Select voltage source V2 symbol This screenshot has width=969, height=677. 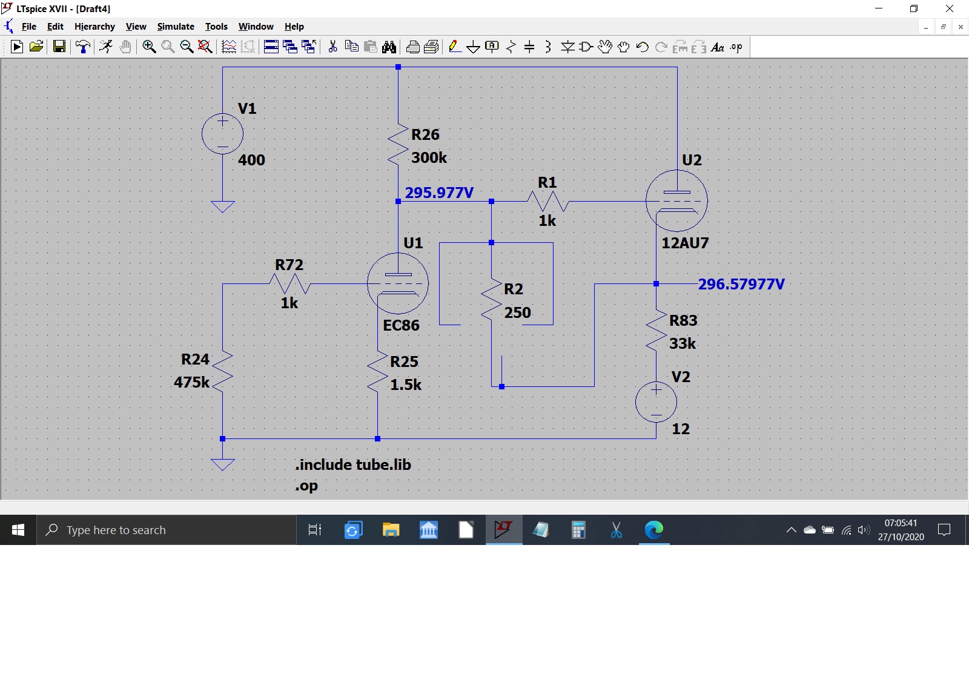point(656,401)
